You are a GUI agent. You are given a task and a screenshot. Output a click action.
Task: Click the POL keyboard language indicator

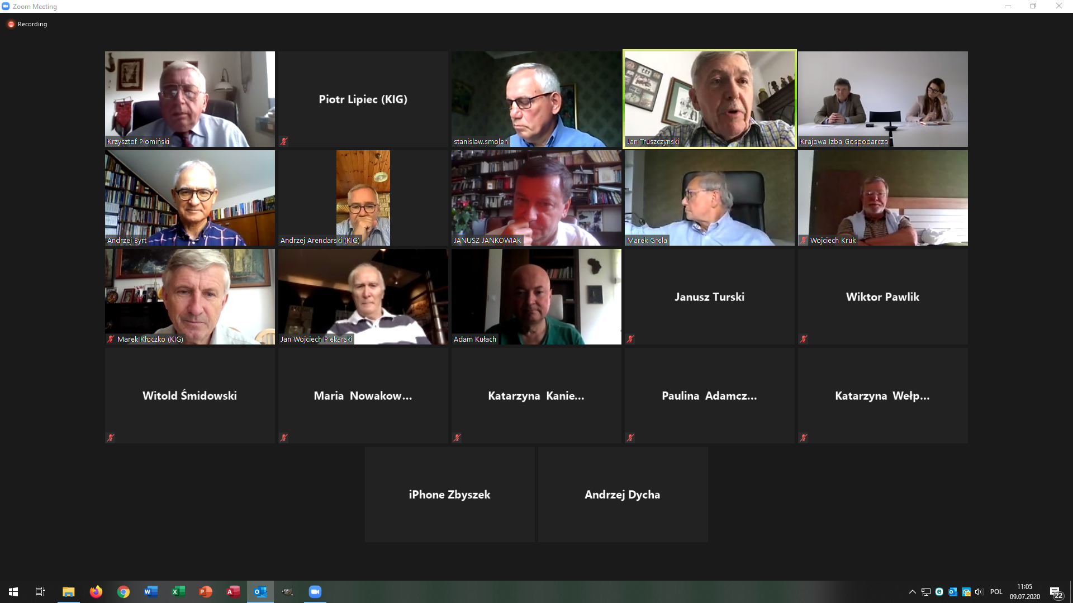click(996, 592)
